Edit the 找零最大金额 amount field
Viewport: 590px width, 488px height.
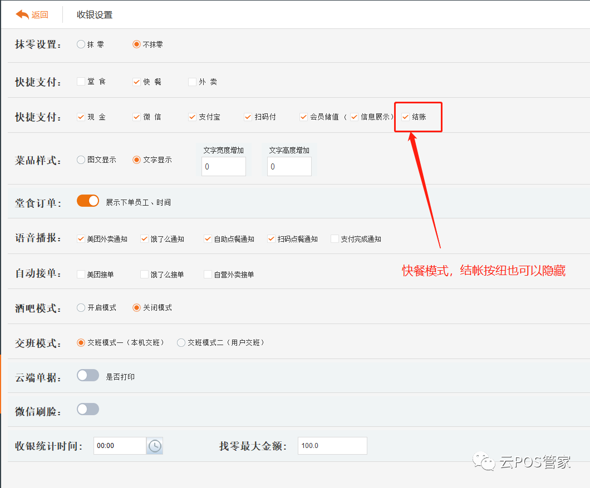click(332, 445)
